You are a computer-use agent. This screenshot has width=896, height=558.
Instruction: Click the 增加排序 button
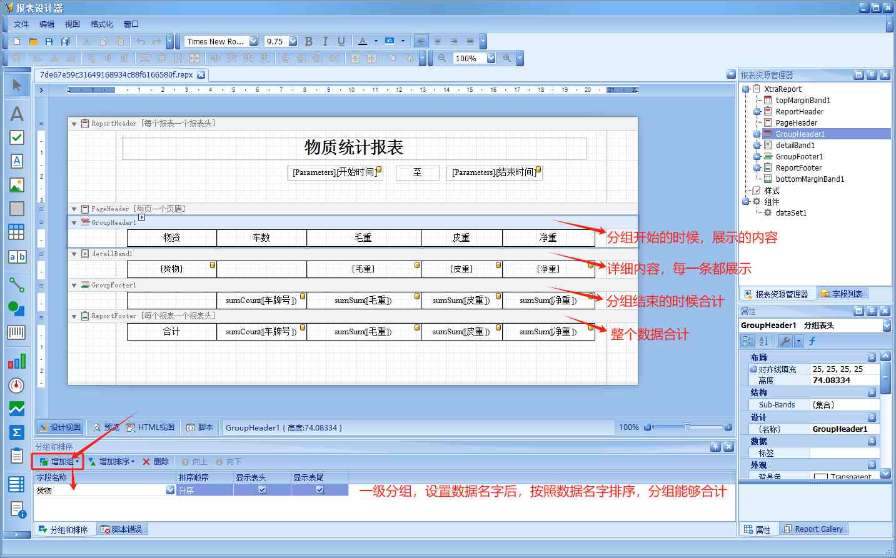(x=111, y=462)
